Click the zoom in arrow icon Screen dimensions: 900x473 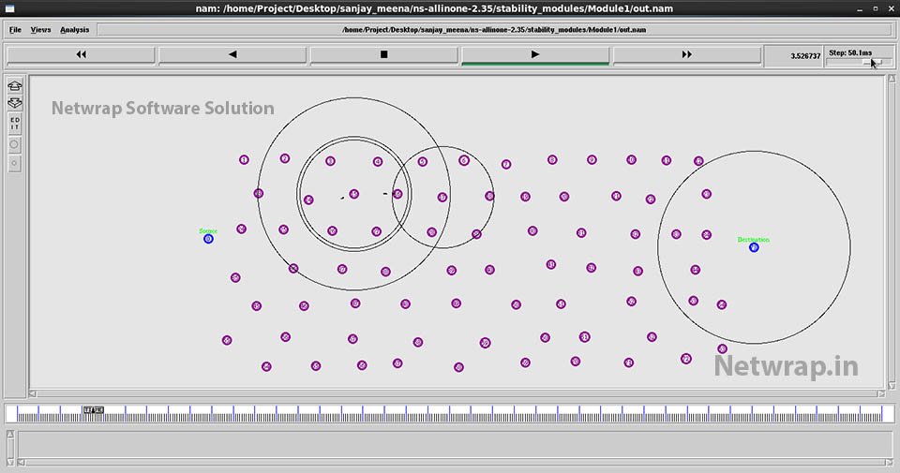(15, 86)
